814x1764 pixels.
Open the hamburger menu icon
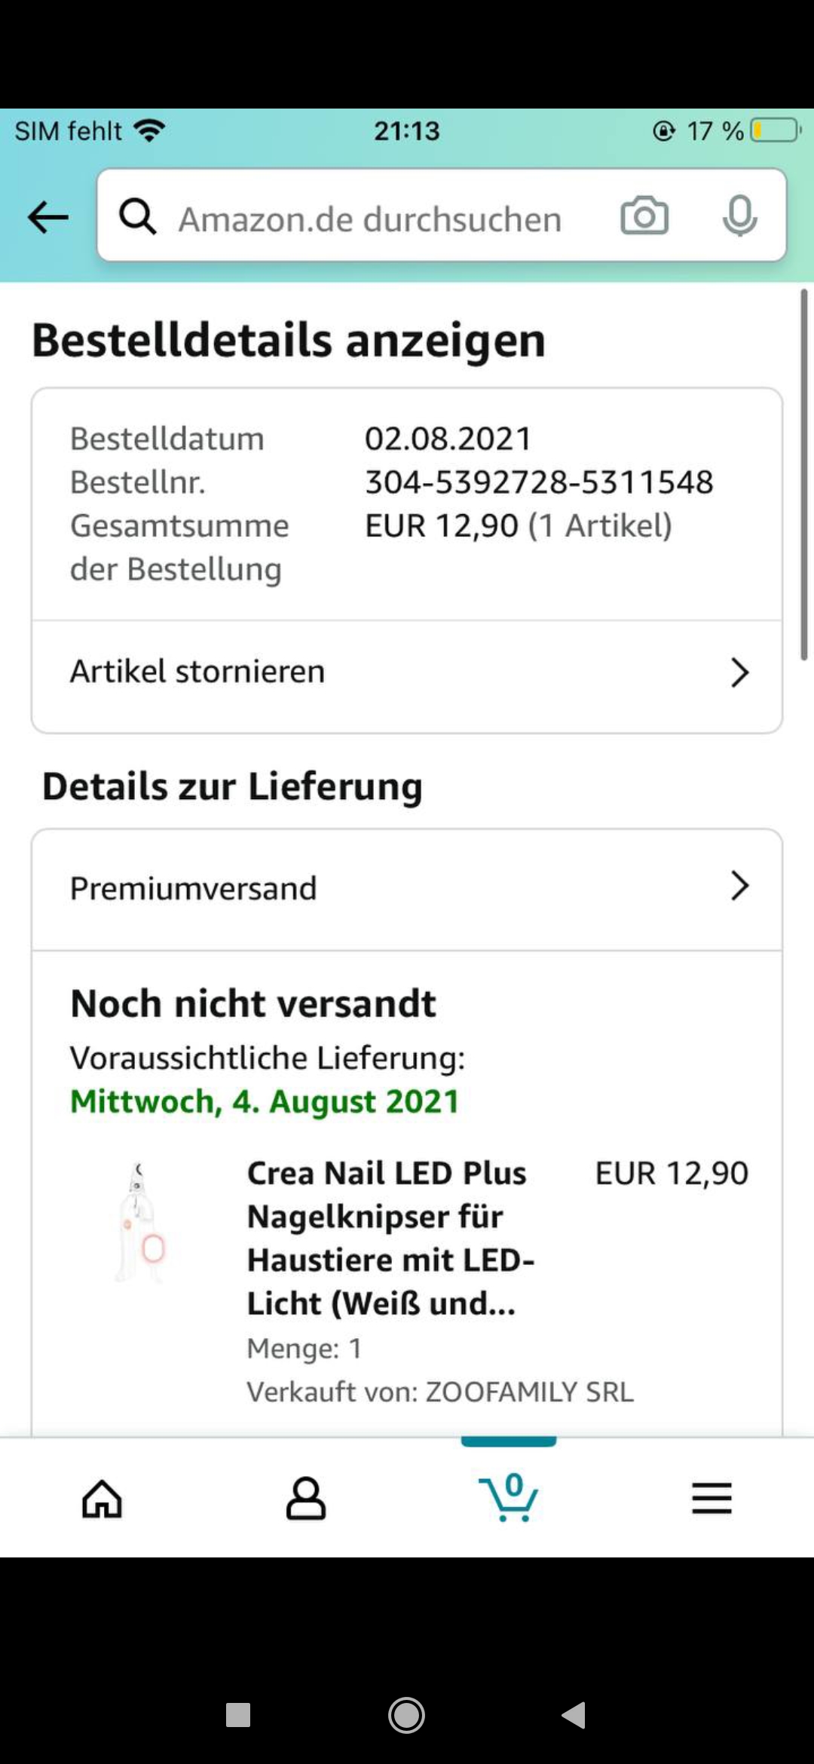point(711,1499)
